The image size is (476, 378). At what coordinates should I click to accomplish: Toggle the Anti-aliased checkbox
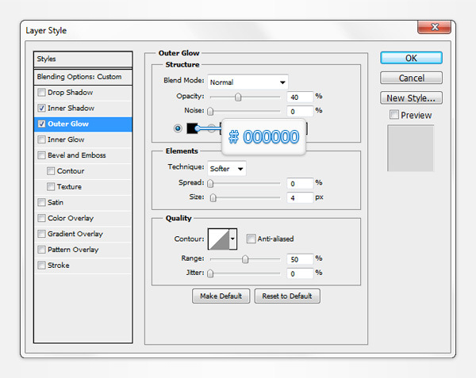pyautogui.click(x=251, y=239)
